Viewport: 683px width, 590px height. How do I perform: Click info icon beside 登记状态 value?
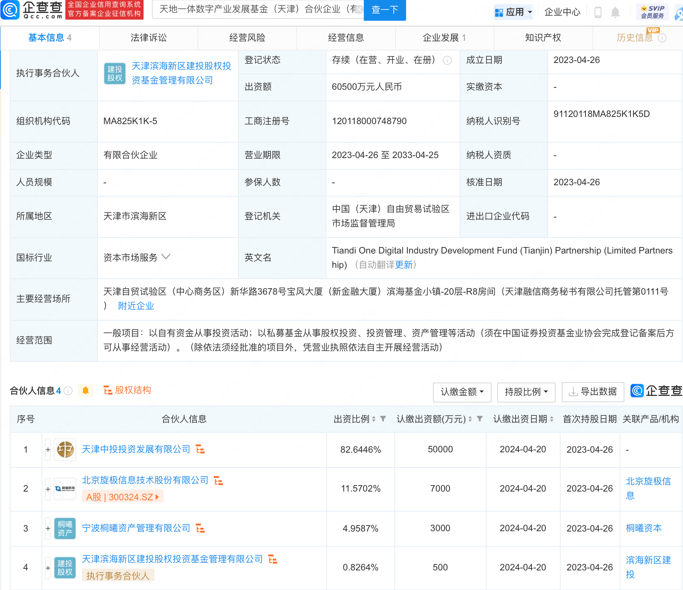click(x=447, y=60)
